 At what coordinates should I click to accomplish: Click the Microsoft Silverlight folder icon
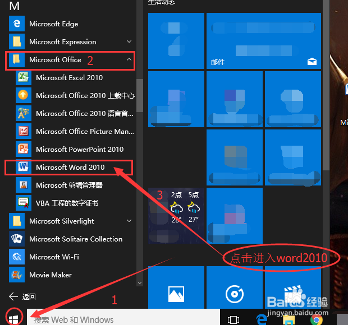[17, 221]
